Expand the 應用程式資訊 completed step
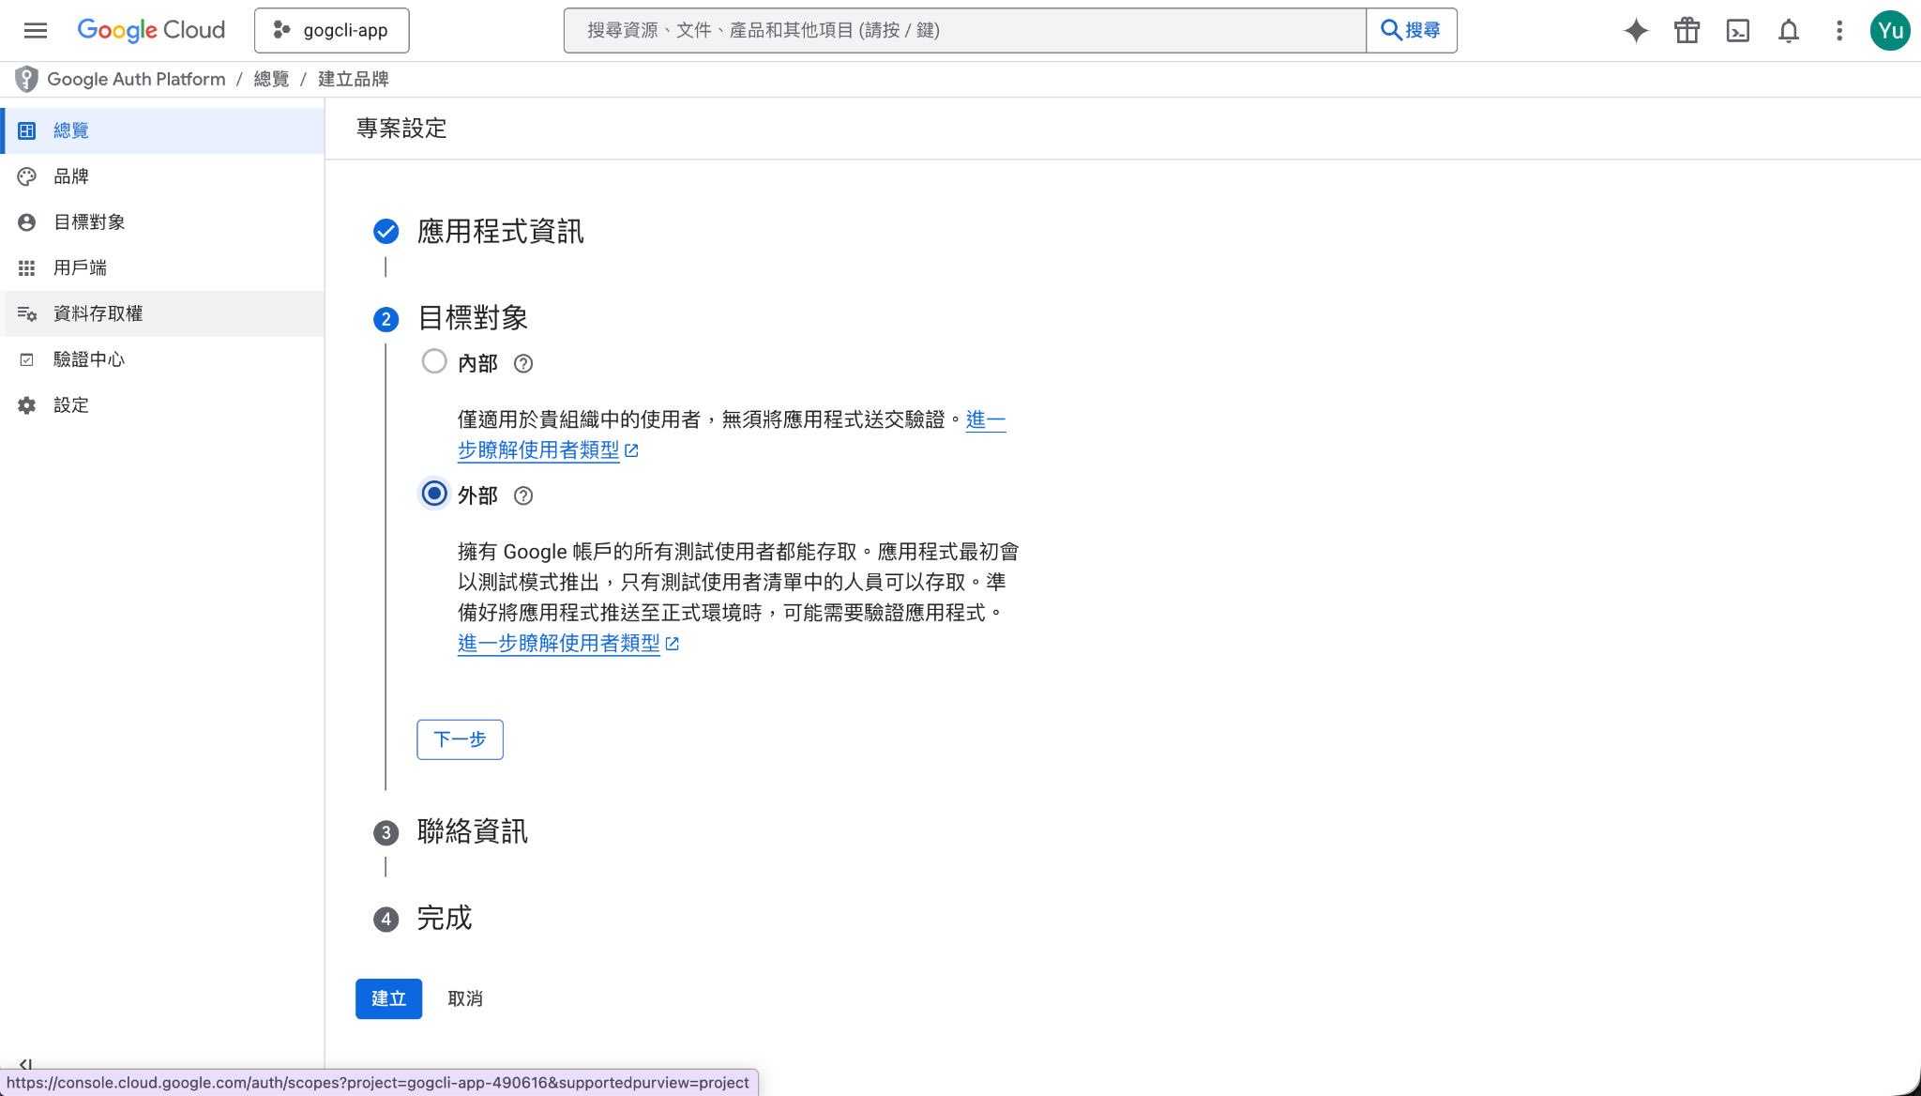The height and width of the screenshot is (1096, 1921). [x=500, y=232]
